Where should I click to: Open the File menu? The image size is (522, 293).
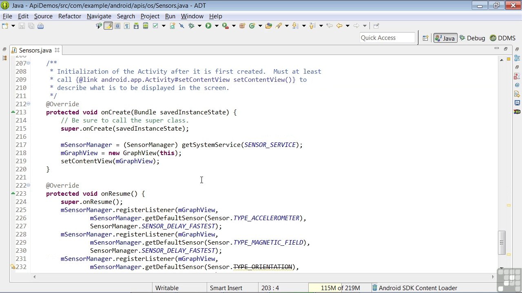click(7, 16)
